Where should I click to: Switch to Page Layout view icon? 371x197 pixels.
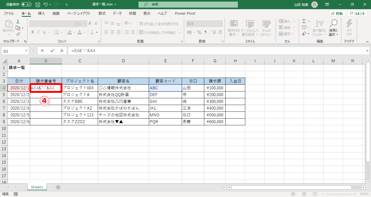pos(304,194)
